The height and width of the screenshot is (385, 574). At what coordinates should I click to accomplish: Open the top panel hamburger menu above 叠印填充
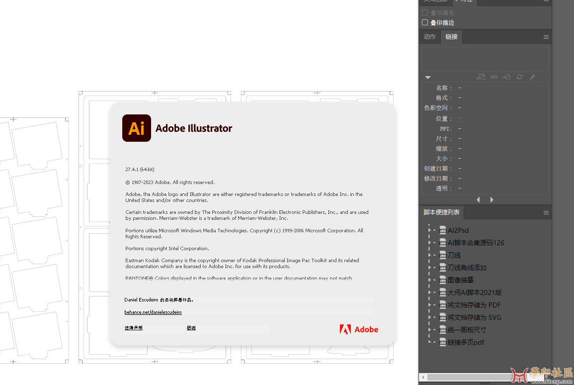tap(546, 1)
